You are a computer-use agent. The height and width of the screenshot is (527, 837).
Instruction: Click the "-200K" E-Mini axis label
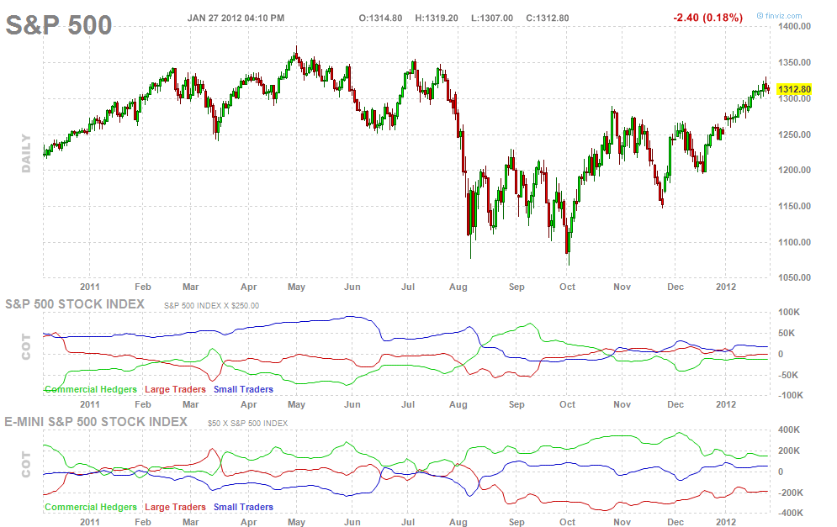pos(789,493)
